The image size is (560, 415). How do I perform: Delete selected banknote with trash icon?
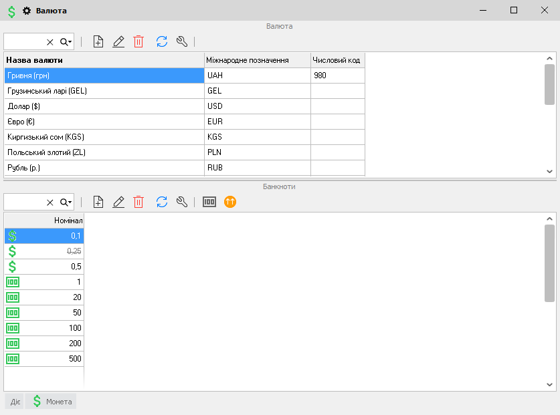[138, 202]
